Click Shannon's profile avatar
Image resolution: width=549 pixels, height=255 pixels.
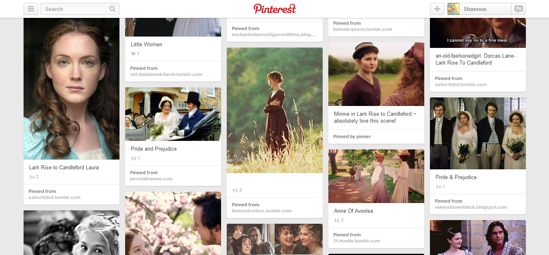(x=454, y=9)
